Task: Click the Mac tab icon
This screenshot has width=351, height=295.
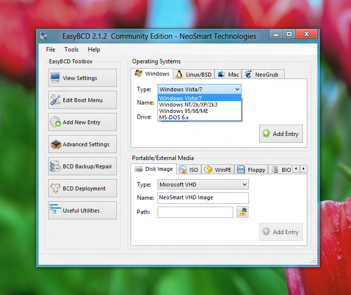Action: click(x=221, y=74)
